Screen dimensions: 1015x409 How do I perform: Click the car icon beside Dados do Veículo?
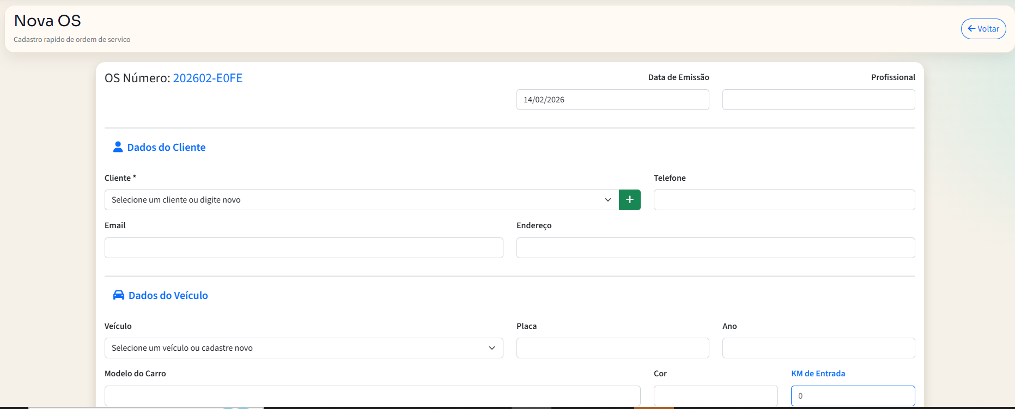(118, 295)
